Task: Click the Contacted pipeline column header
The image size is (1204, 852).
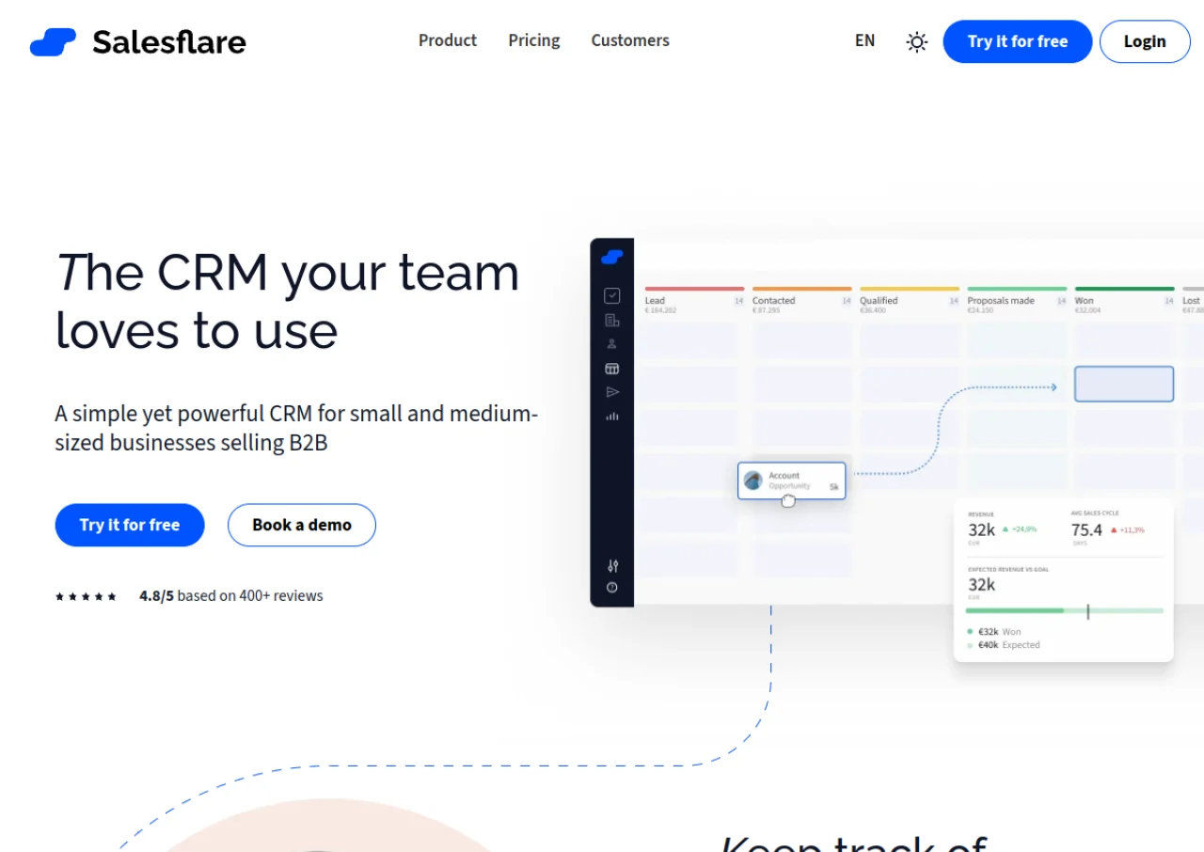Action: 801,300
